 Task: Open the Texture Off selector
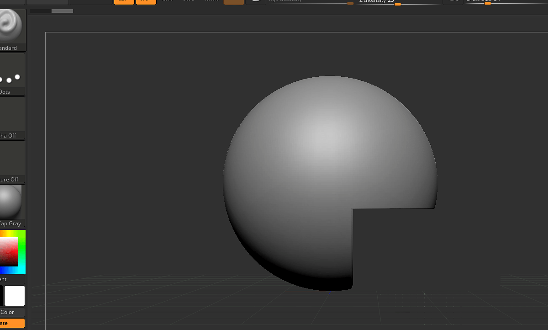coord(12,162)
